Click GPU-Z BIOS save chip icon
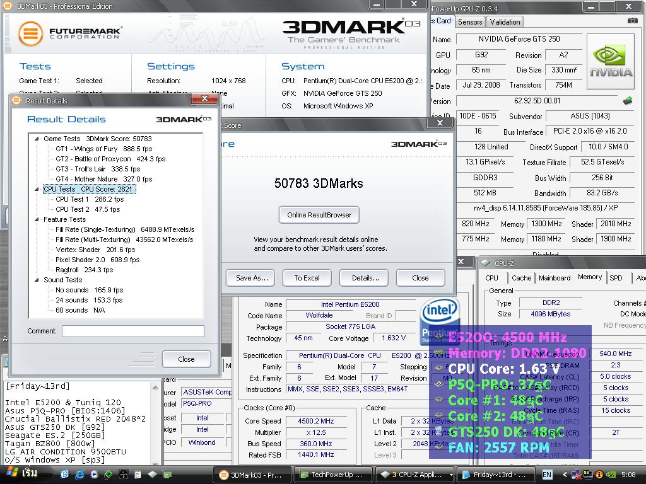Screen dimensions: 646x484 pos(628,100)
